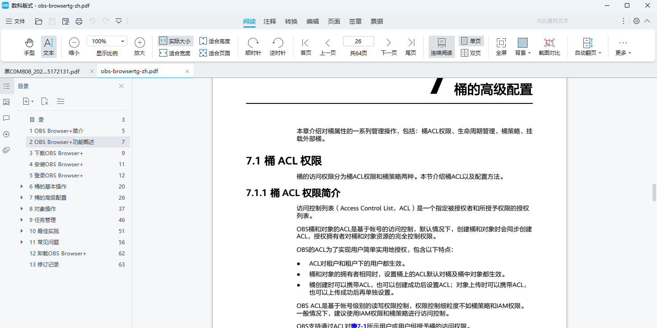Toggle 实际大小 actual size view
Image resolution: width=657 pixels, height=328 pixels.
pos(175,41)
